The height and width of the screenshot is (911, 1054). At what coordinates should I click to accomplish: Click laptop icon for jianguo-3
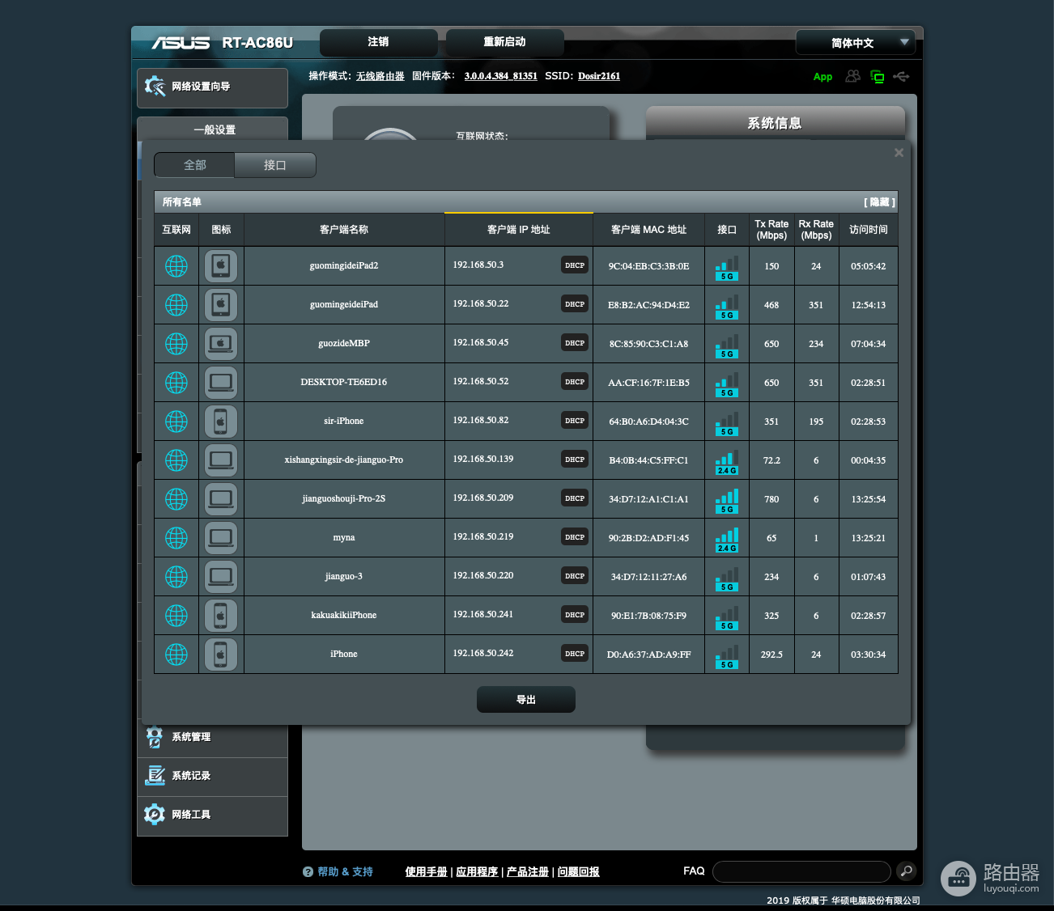click(x=221, y=576)
